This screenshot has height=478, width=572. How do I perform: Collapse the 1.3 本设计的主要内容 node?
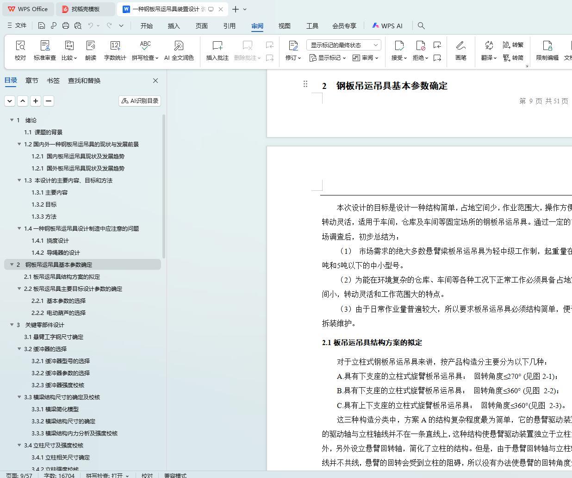point(19,180)
